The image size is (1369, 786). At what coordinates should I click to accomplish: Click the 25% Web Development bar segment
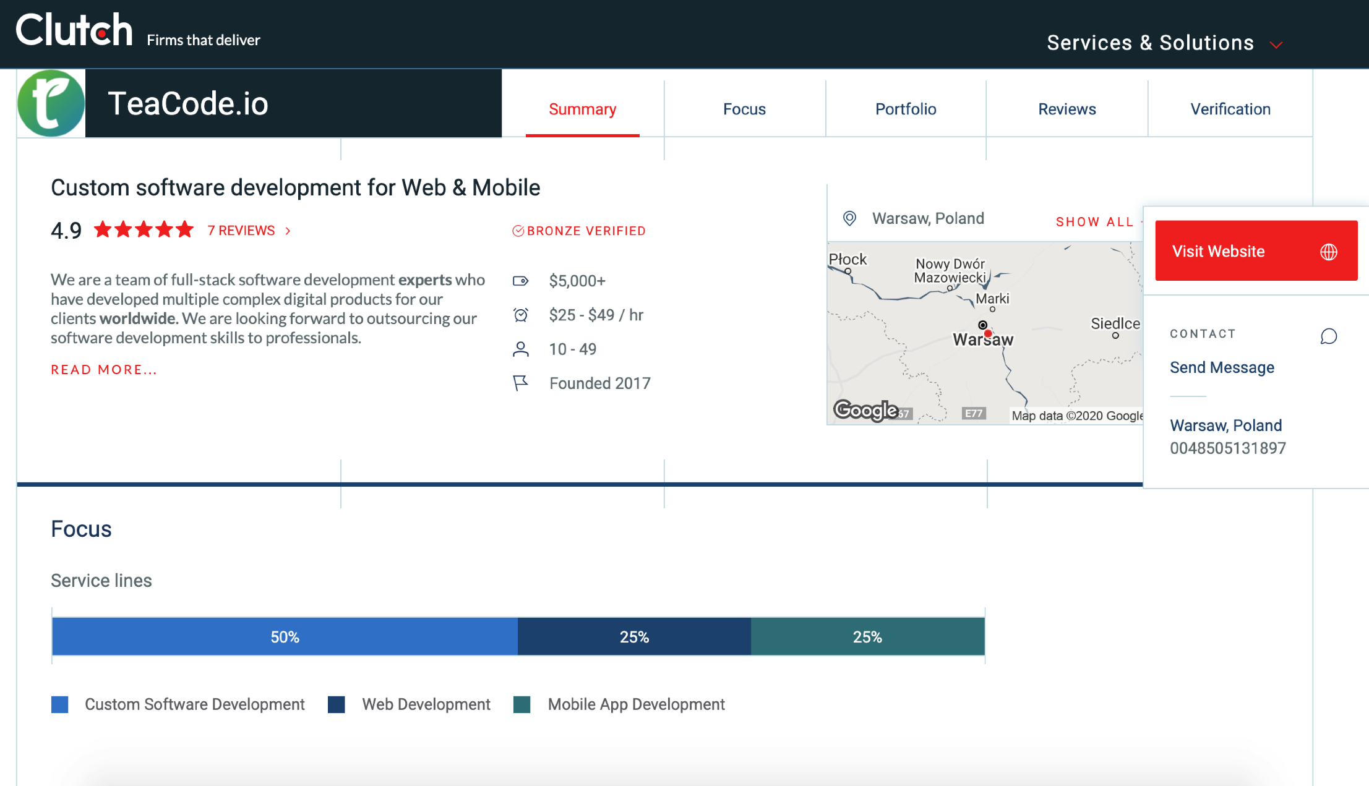click(634, 636)
